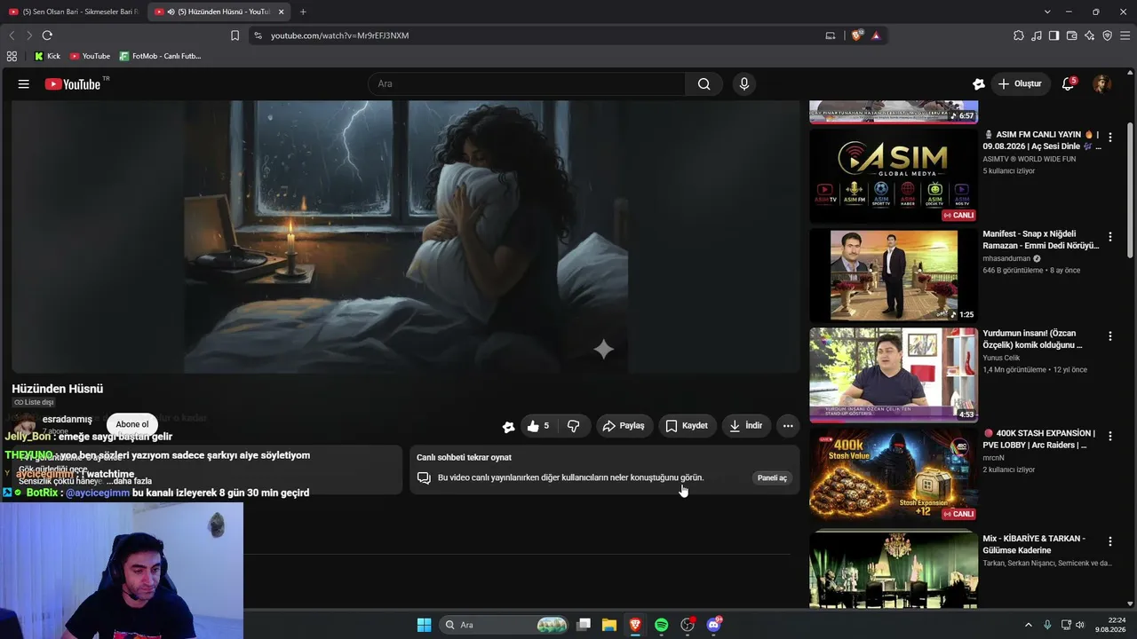This screenshot has width=1137, height=639.
Task: Open the browser main menu
Action: pos(1125,35)
